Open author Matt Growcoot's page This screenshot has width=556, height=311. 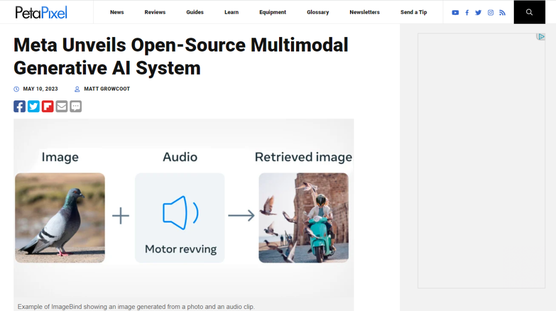coord(107,89)
